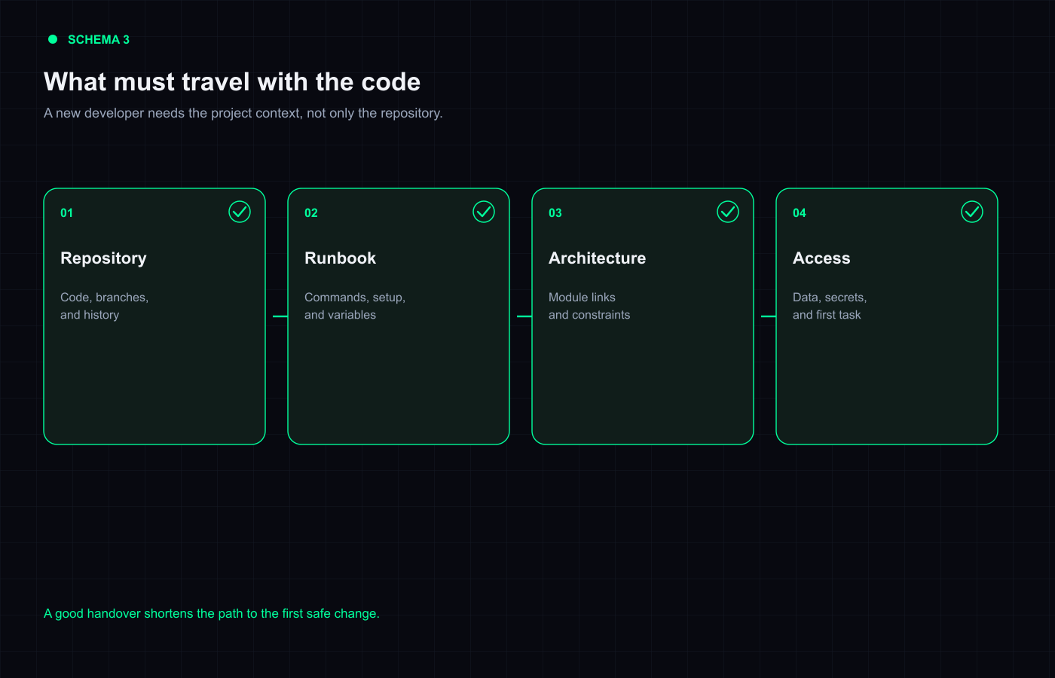Select the Repository card title
The image size is (1055, 678).
click(x=103, y=258)
